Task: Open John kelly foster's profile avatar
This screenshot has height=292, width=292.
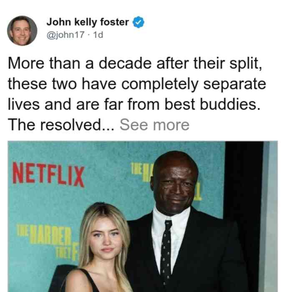Action: [22, 31]
